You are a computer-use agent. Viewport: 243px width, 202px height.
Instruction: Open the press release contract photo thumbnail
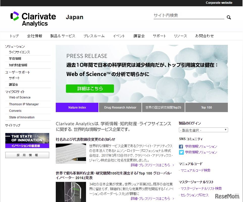pos(71,153)
